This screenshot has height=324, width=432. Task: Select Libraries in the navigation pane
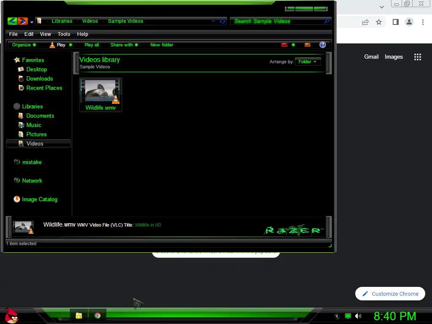pyautogui.click(x=32, y=107)
